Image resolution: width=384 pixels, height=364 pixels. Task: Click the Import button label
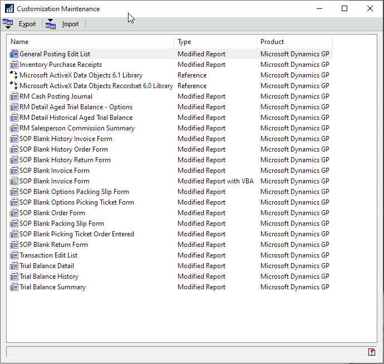(x=70, y=24)
